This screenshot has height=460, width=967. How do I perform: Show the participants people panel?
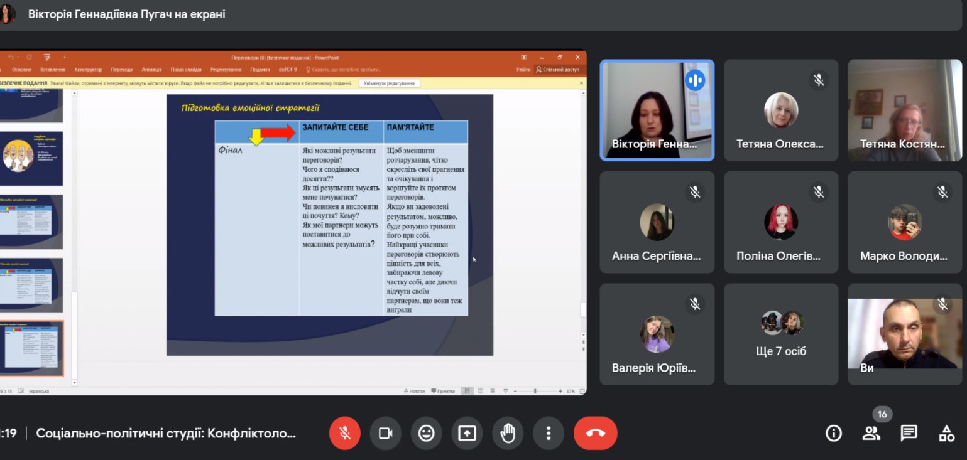871,433
